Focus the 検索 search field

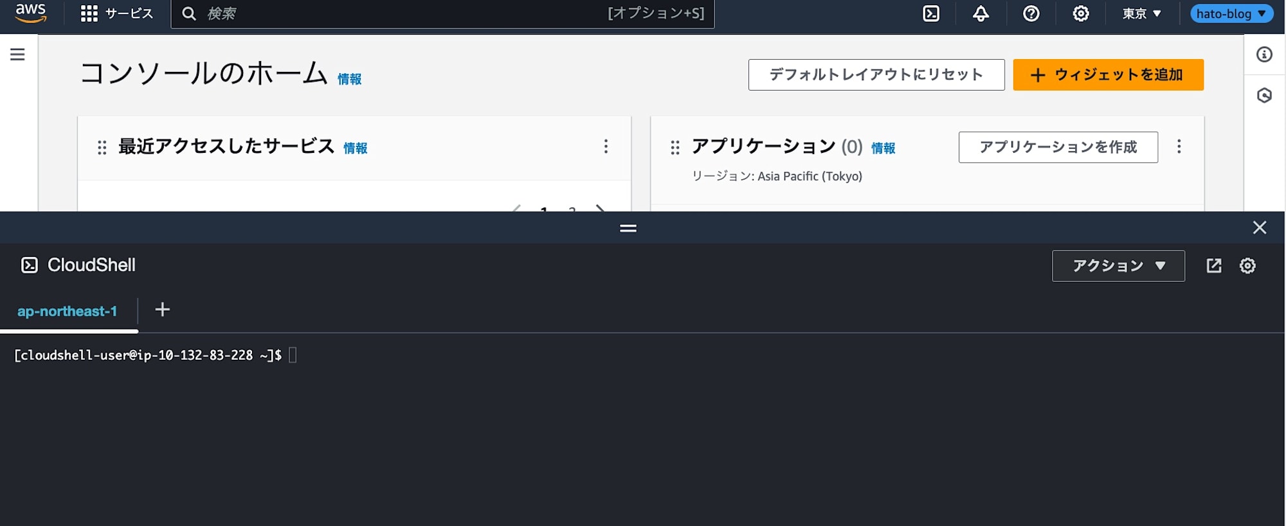pyautogui.click(x=442, y=13)
